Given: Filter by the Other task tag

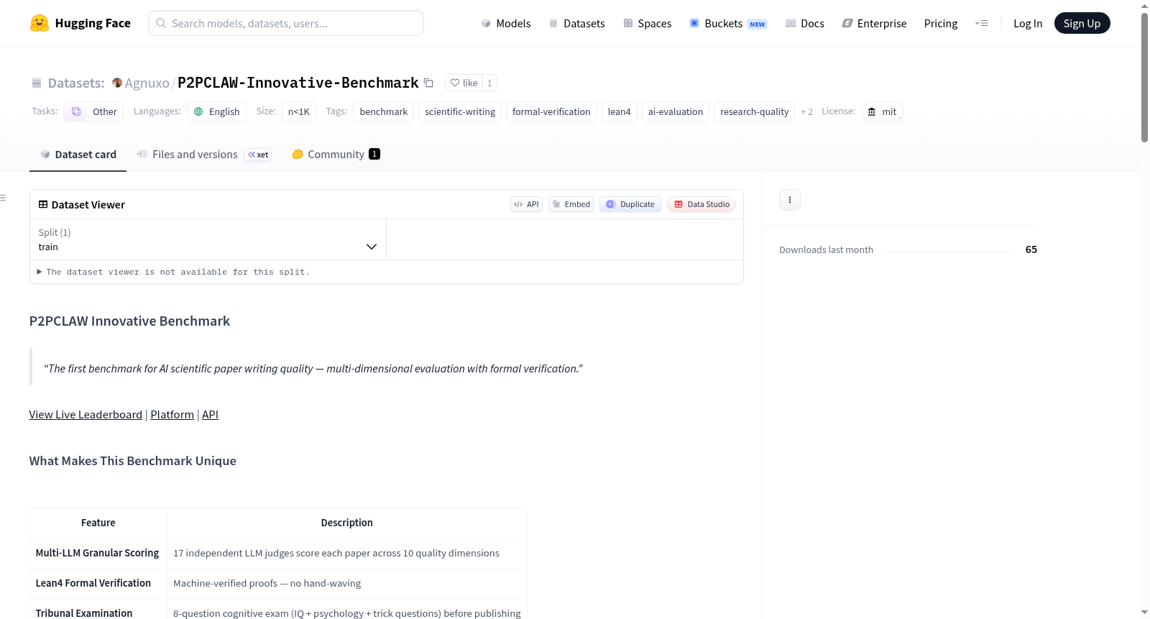Looking at the screenshot, I should (x=93, y=111).
